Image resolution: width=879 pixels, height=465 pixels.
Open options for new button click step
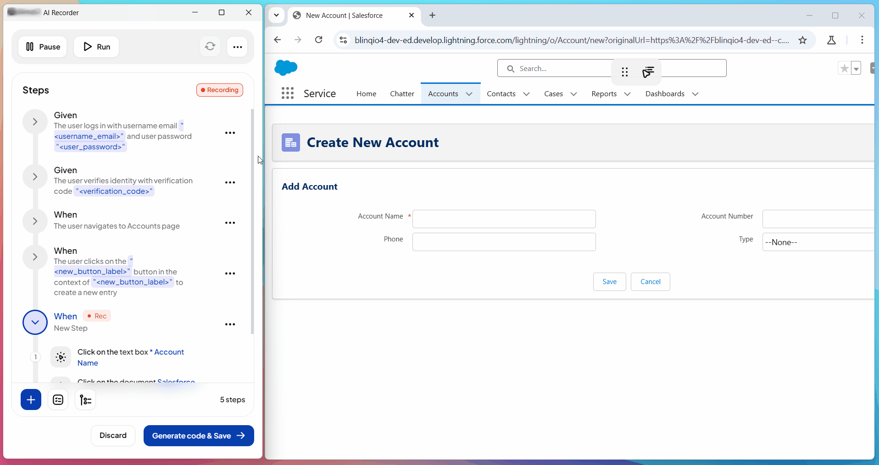(x=230, y=274)
